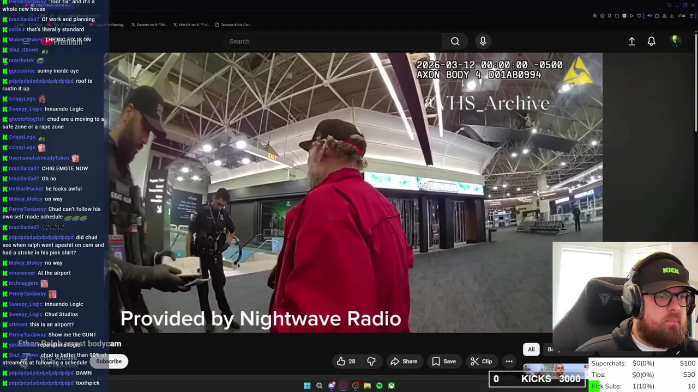
Task: Click chat username atterant 'this is an airport?'
Action: [18, 324]
